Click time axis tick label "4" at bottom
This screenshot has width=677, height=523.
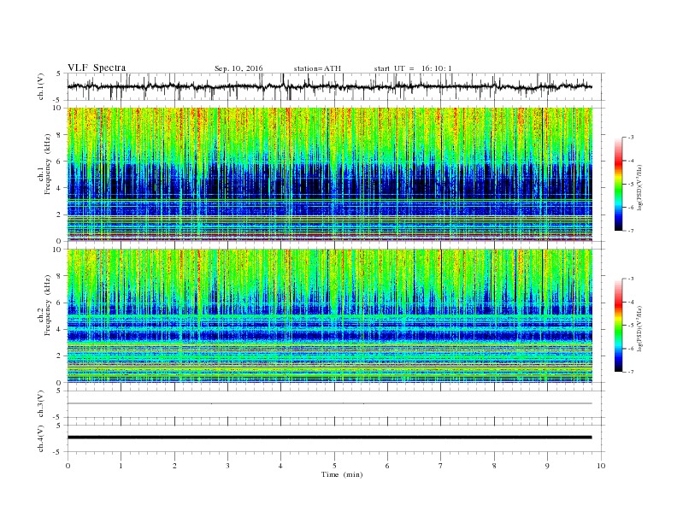coord(280,466)
